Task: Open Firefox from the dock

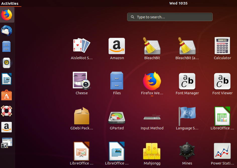Action: (7, 15)
